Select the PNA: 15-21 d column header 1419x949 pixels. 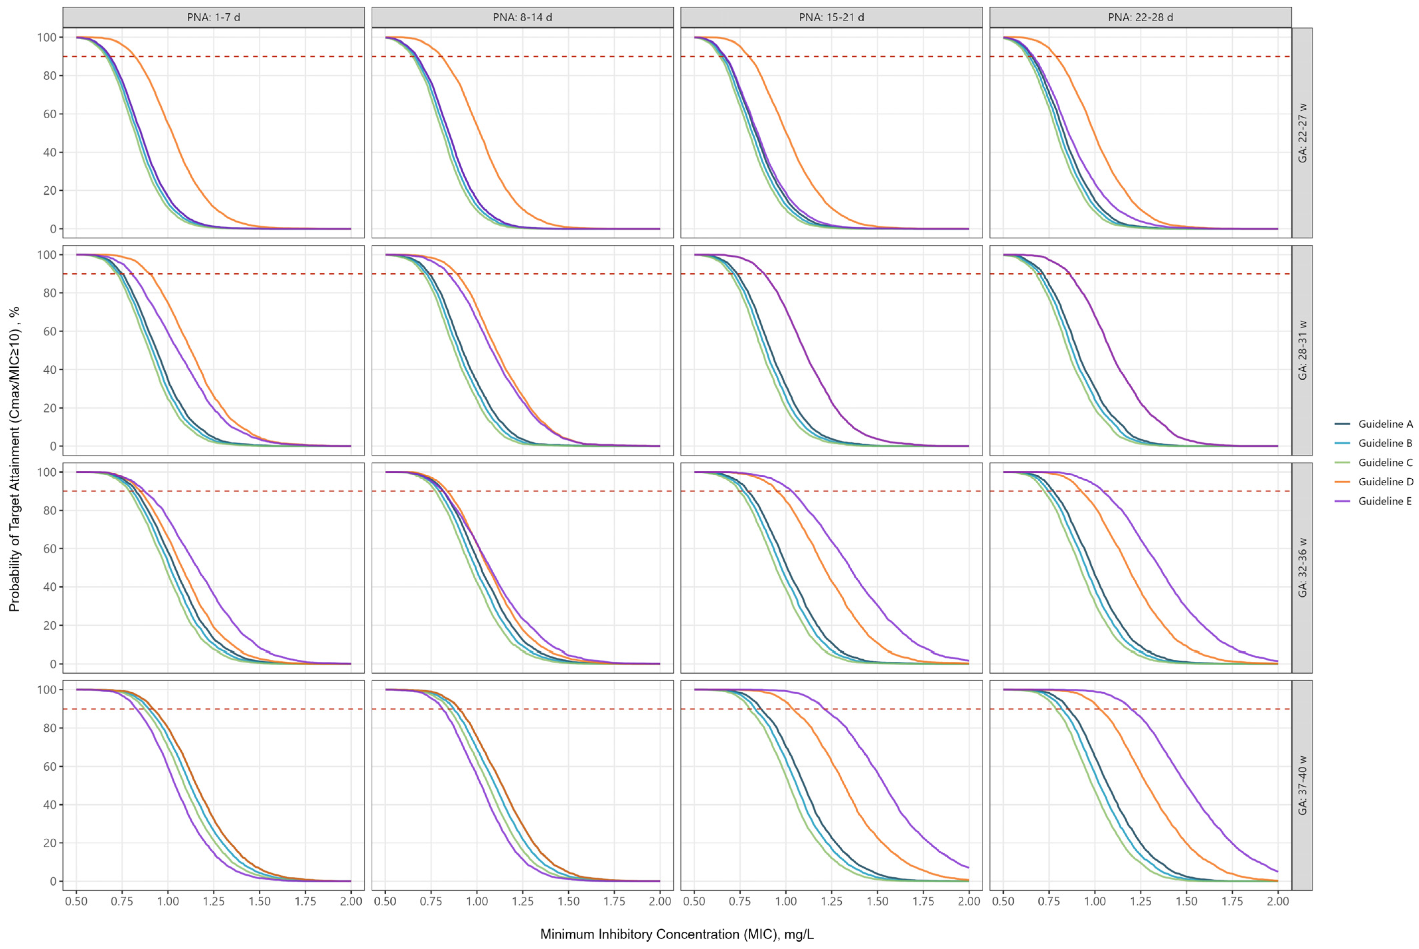pos(831,18)
